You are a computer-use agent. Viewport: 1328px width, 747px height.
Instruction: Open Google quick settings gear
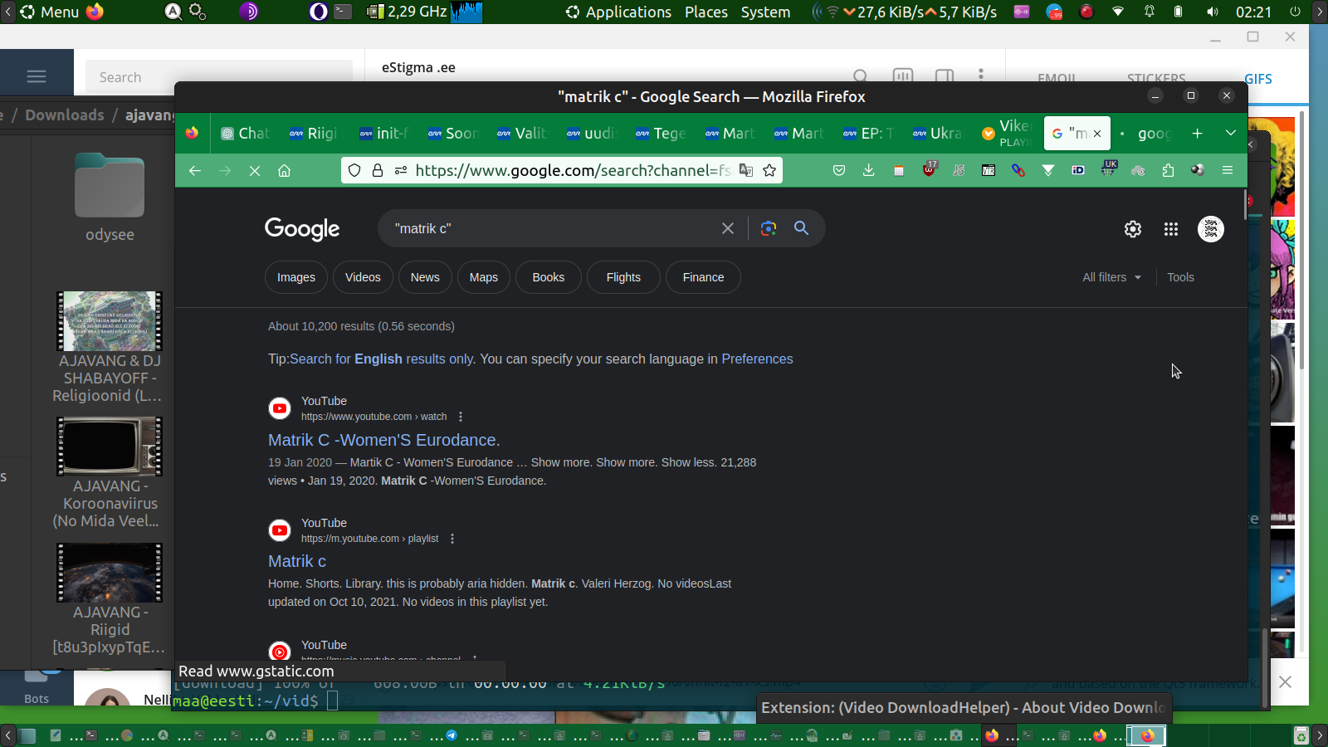pos(1133,229)
